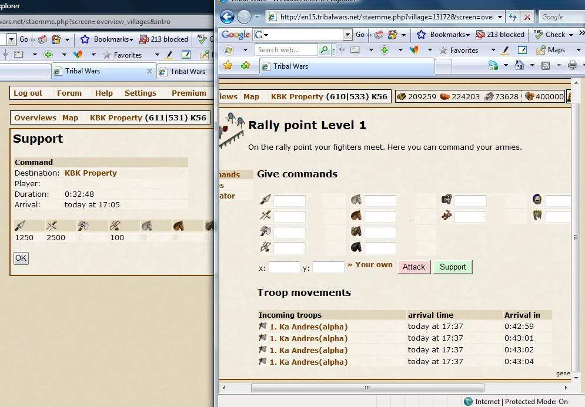Click the y coordinate input field

[x=328, y=267]
